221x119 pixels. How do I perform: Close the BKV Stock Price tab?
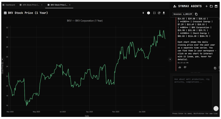click(70, 5)
